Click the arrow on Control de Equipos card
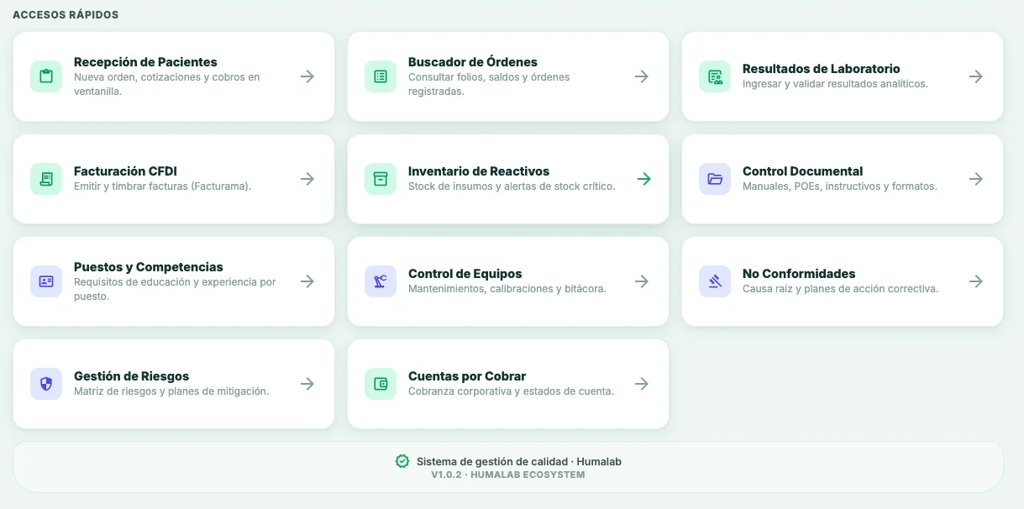1024x509 pixels. (x=642, y=281)
